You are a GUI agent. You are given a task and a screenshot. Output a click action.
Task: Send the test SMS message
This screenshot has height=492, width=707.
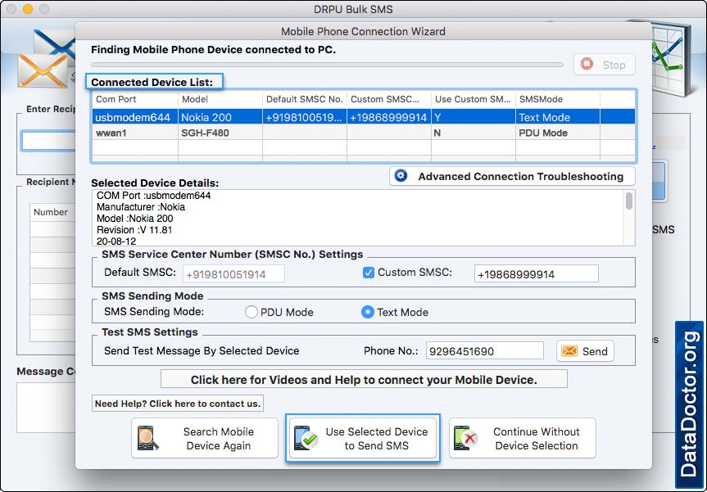tap(585, 351)
